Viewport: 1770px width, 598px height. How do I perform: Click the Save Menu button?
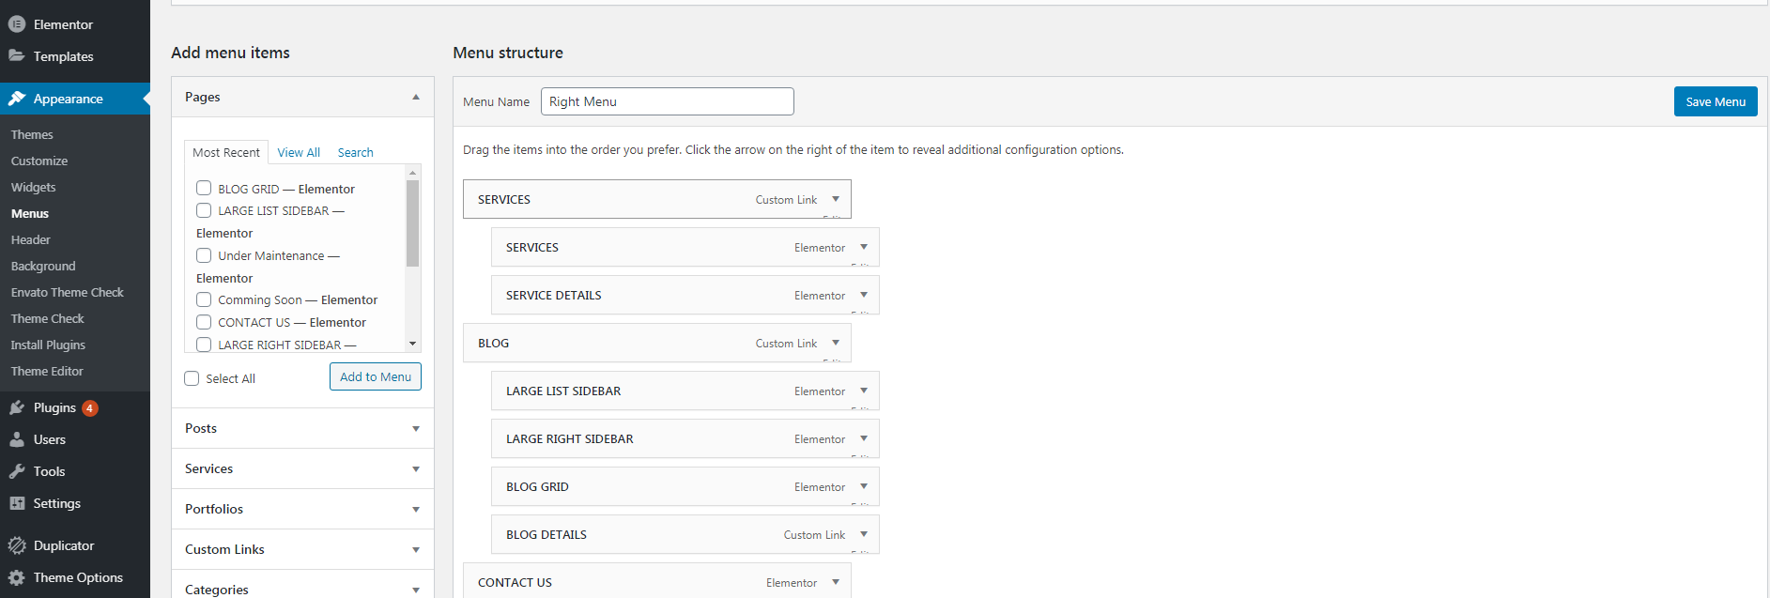(1715, 101)
